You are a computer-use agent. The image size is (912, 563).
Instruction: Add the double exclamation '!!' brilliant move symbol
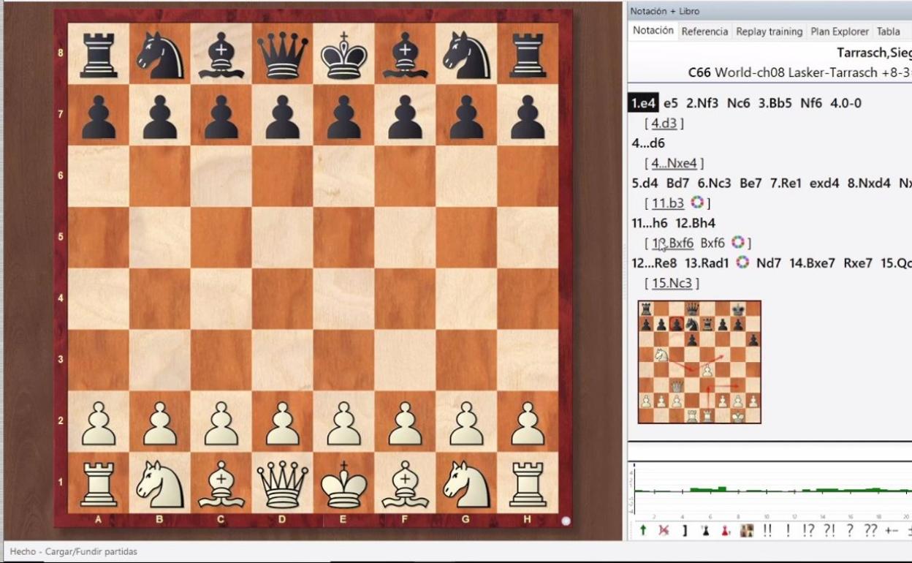pos(767,530)
